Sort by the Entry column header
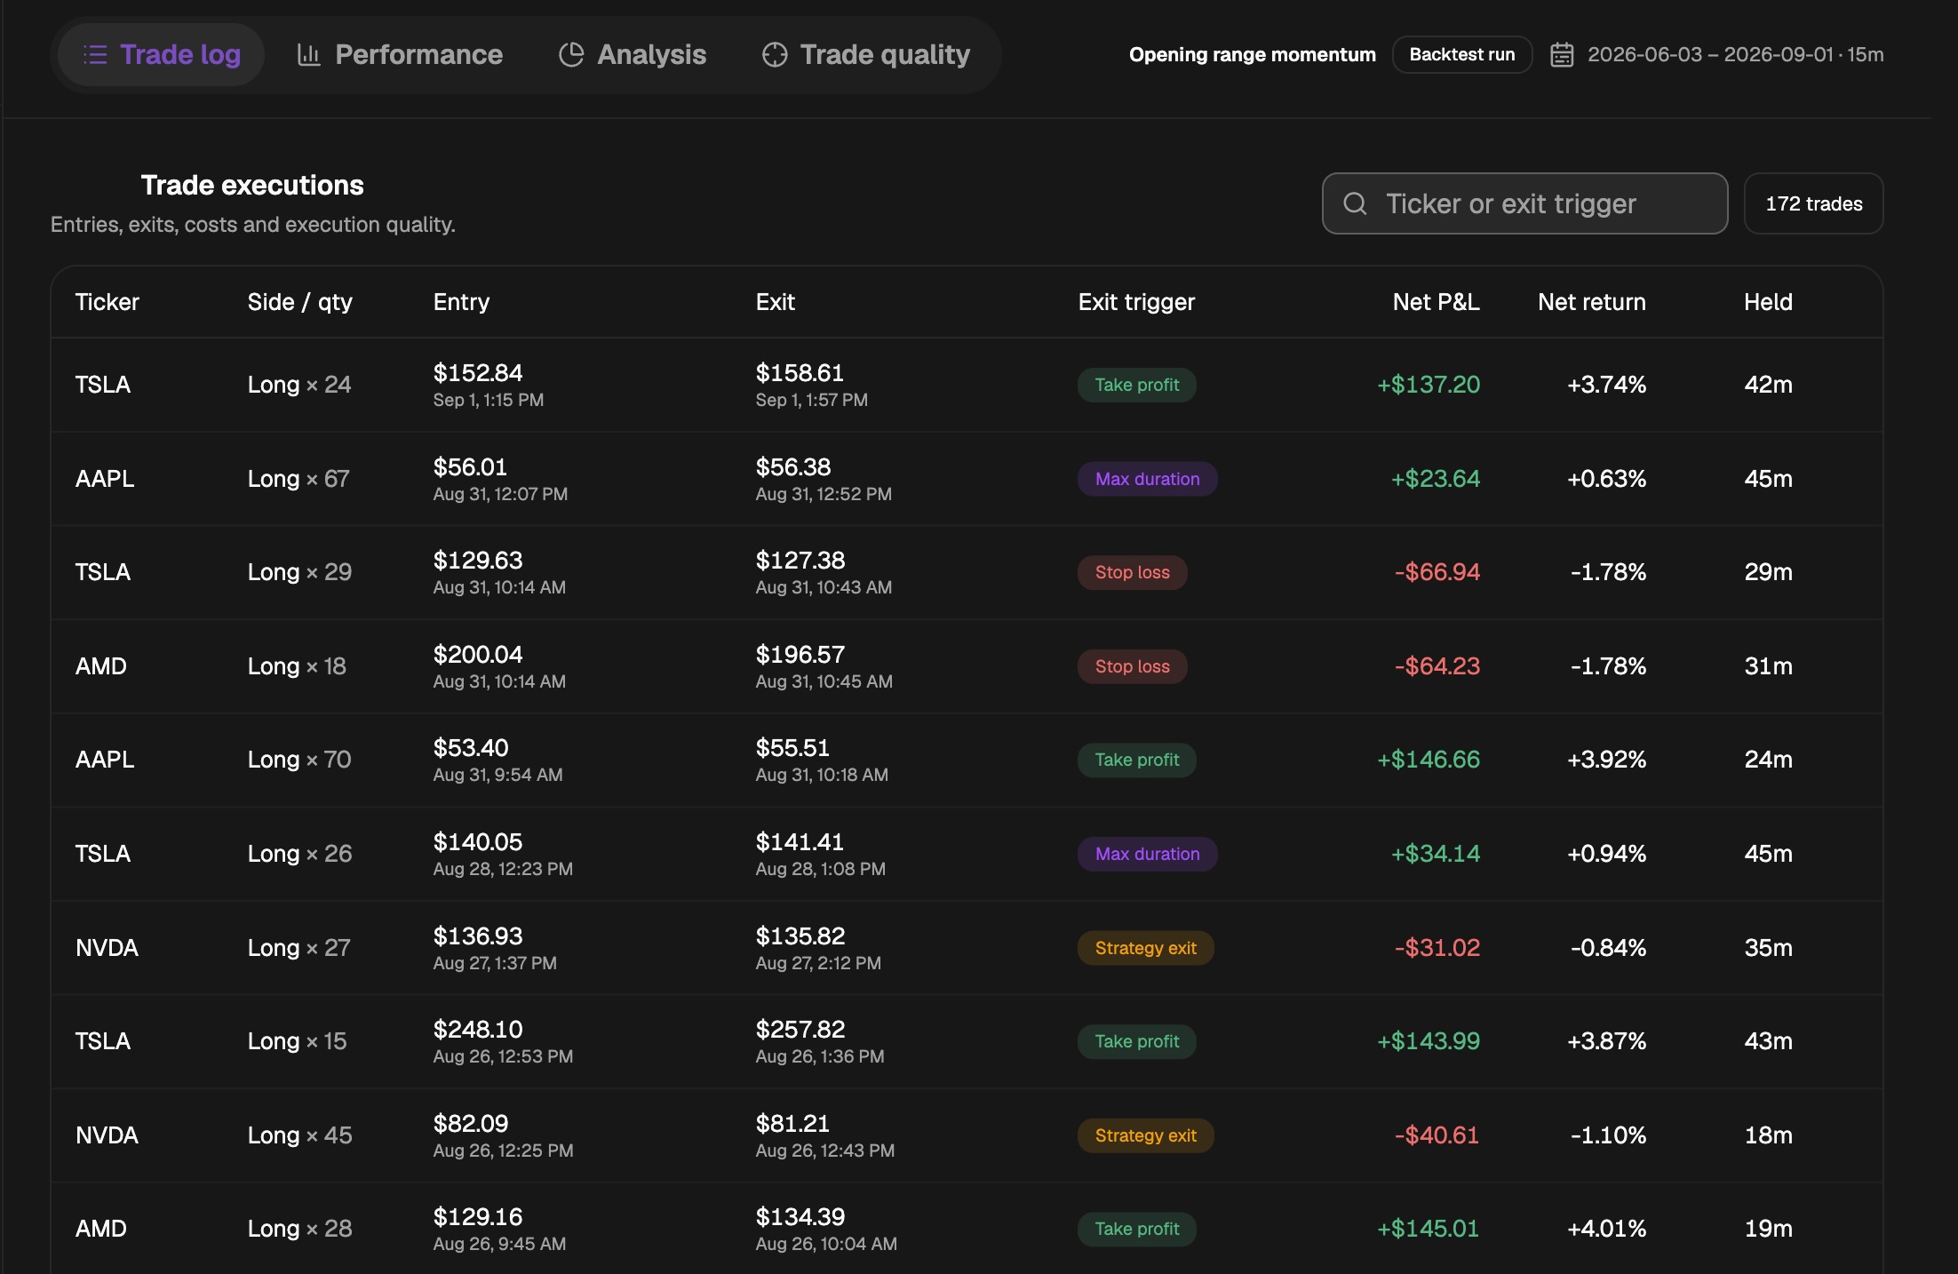Screen dimensions: 1958x1274 pos(461,302)
